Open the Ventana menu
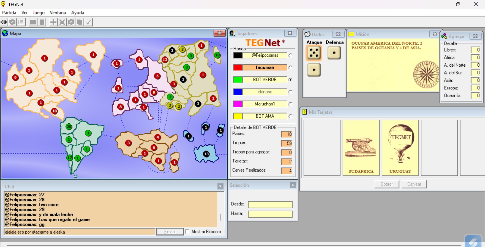The height and width of the screenshot is (247, 485). click(x=58, y=13)
